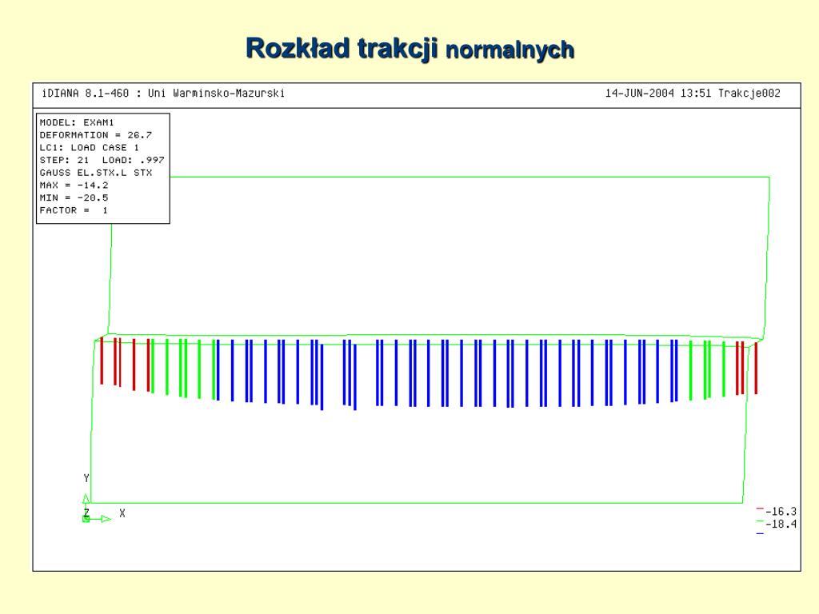Viewport: 819px width, 614px height.
Task: Select the 'LC1: LOAD CASE 1' line
Action: [x=90, y=148]
